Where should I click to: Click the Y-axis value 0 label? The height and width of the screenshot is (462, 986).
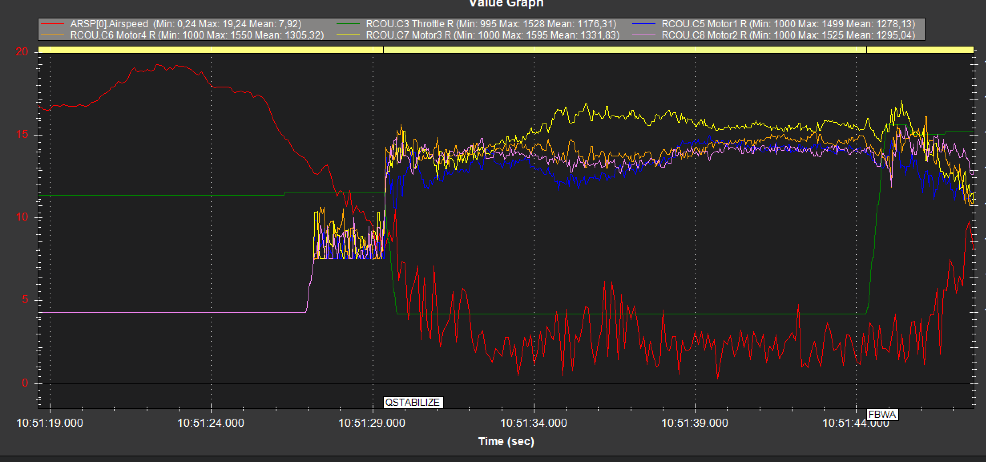[25, 383]
